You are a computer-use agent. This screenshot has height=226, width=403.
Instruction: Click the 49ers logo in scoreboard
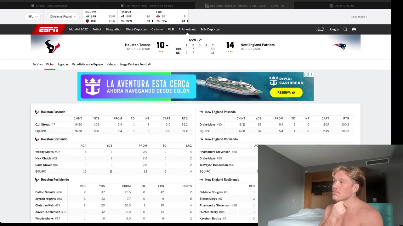coord(158,16)
